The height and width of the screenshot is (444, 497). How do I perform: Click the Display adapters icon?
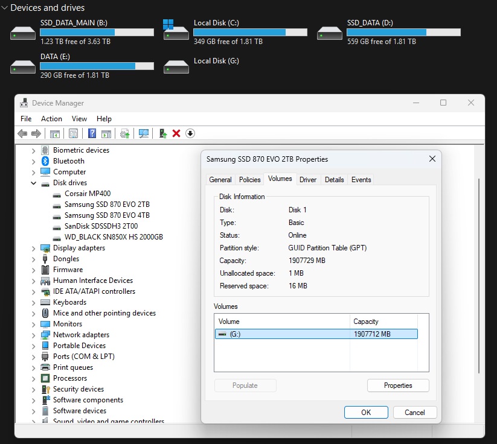click(45, 248)
